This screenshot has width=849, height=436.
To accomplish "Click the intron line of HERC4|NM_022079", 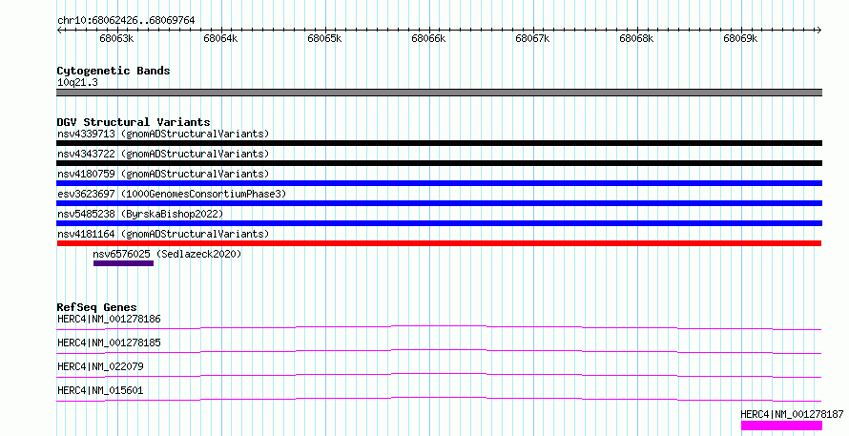I will tap(439, 375).
